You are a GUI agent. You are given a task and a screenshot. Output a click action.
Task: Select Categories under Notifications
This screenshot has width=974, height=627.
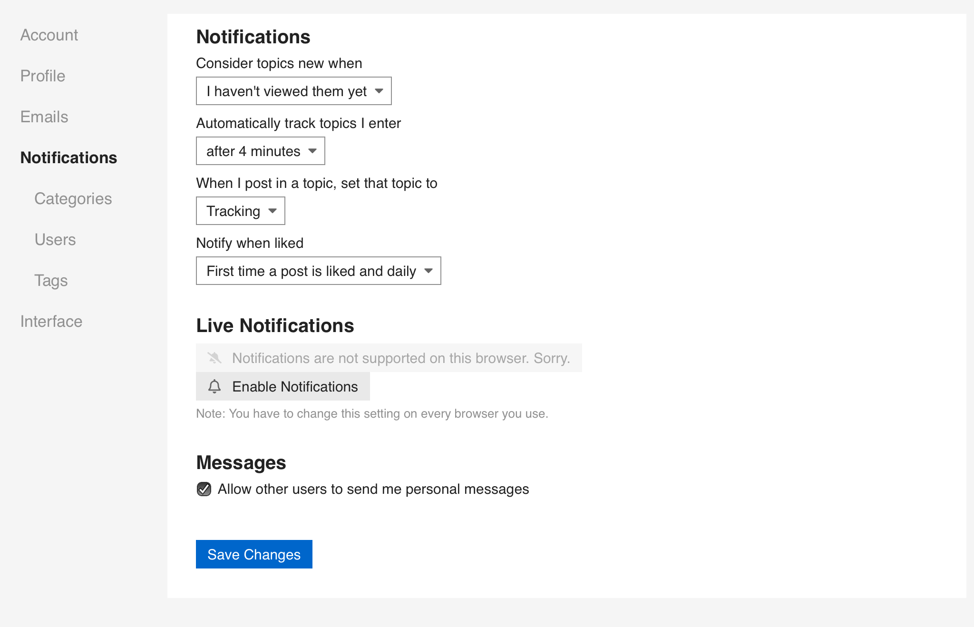73,198
